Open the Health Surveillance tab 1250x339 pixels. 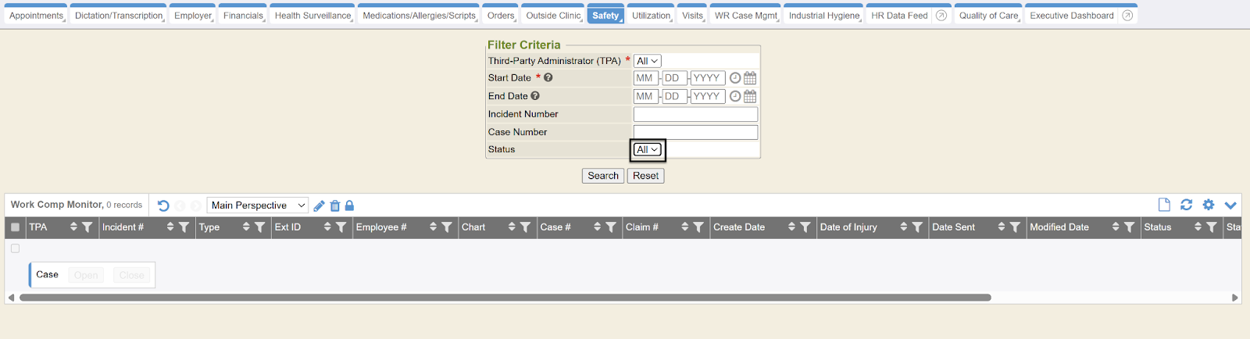click(x=312, y=16)
